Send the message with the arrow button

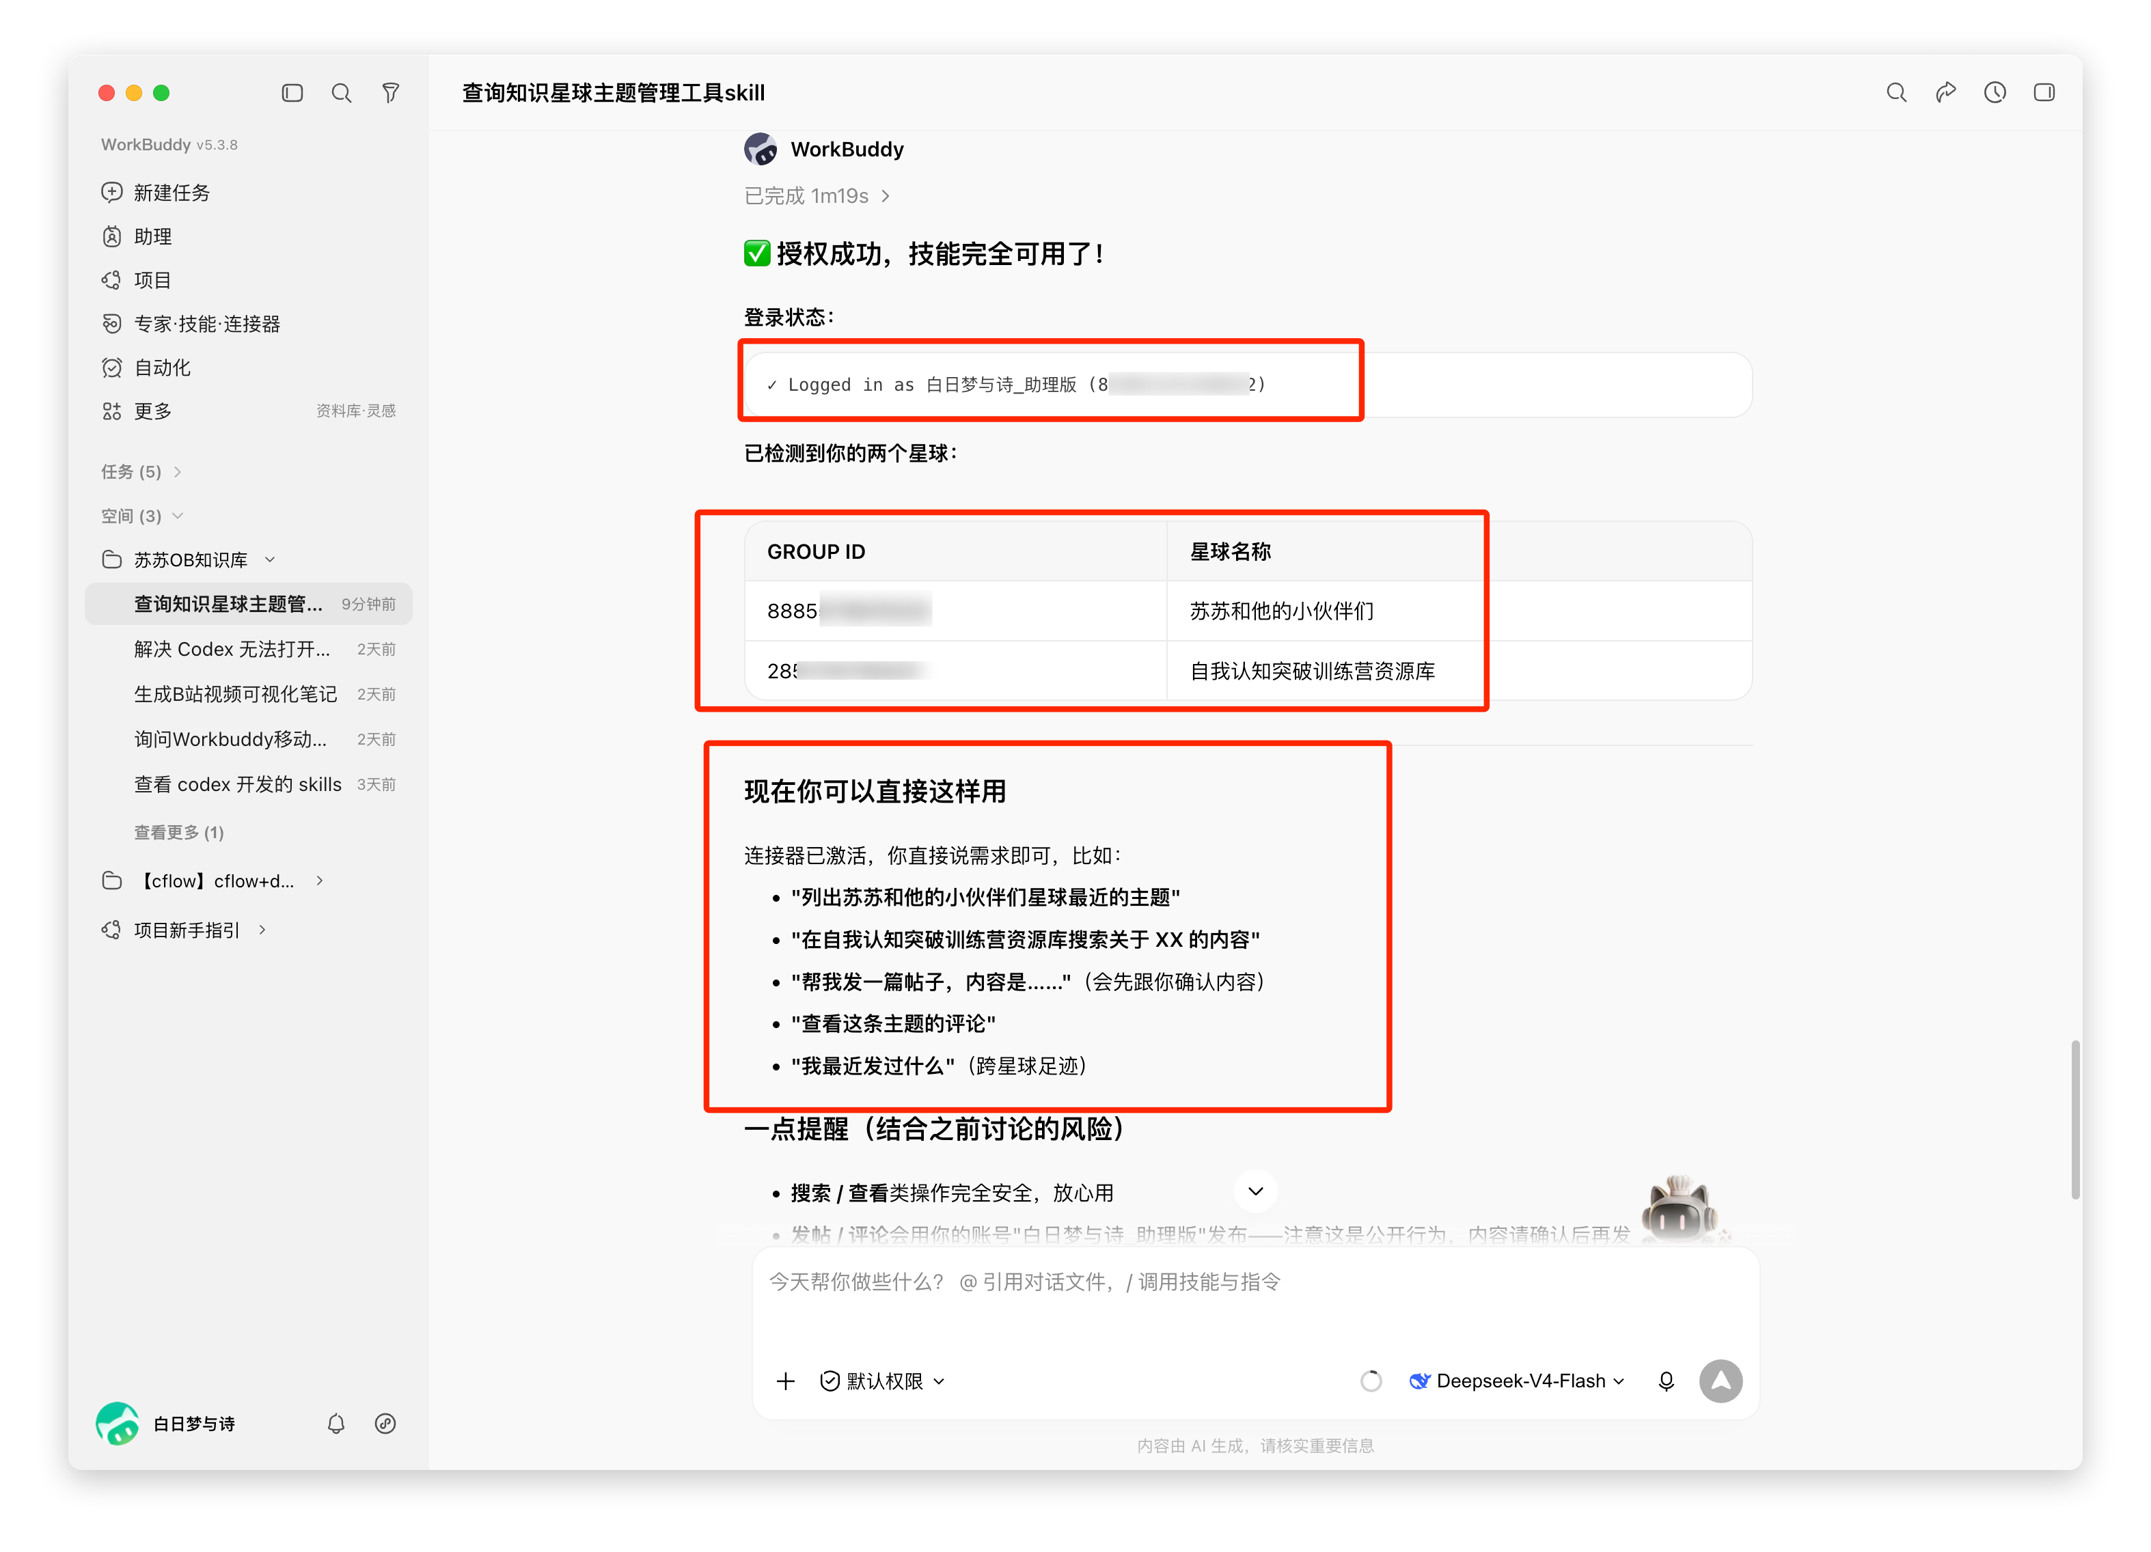[1721, 1381]
